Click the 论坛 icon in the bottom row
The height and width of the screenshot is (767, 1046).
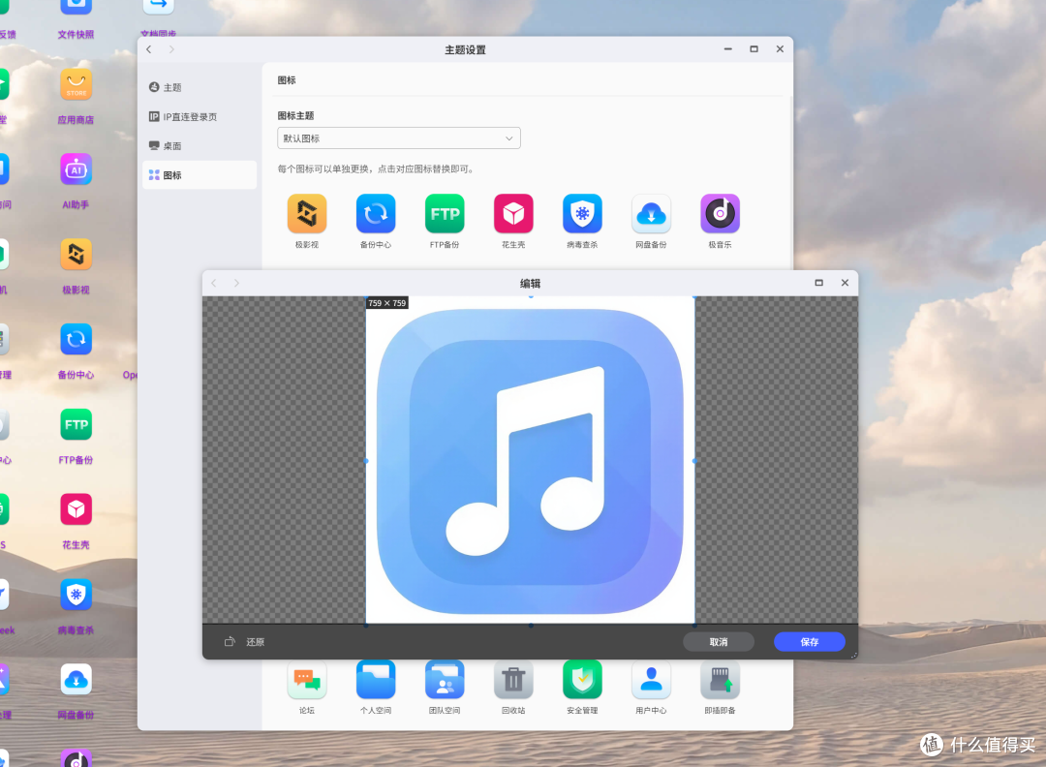[x=307, y=680]
